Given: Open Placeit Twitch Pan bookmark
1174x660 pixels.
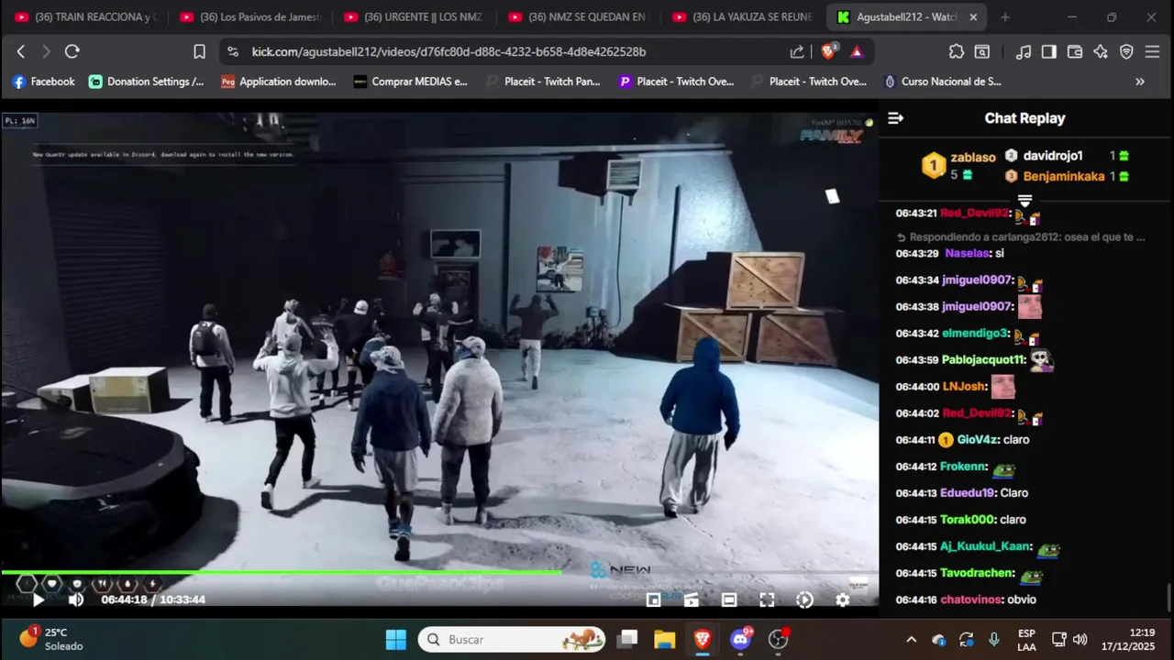Looking at the screenshot, I should pyautogui.click(x=543, y=82).
